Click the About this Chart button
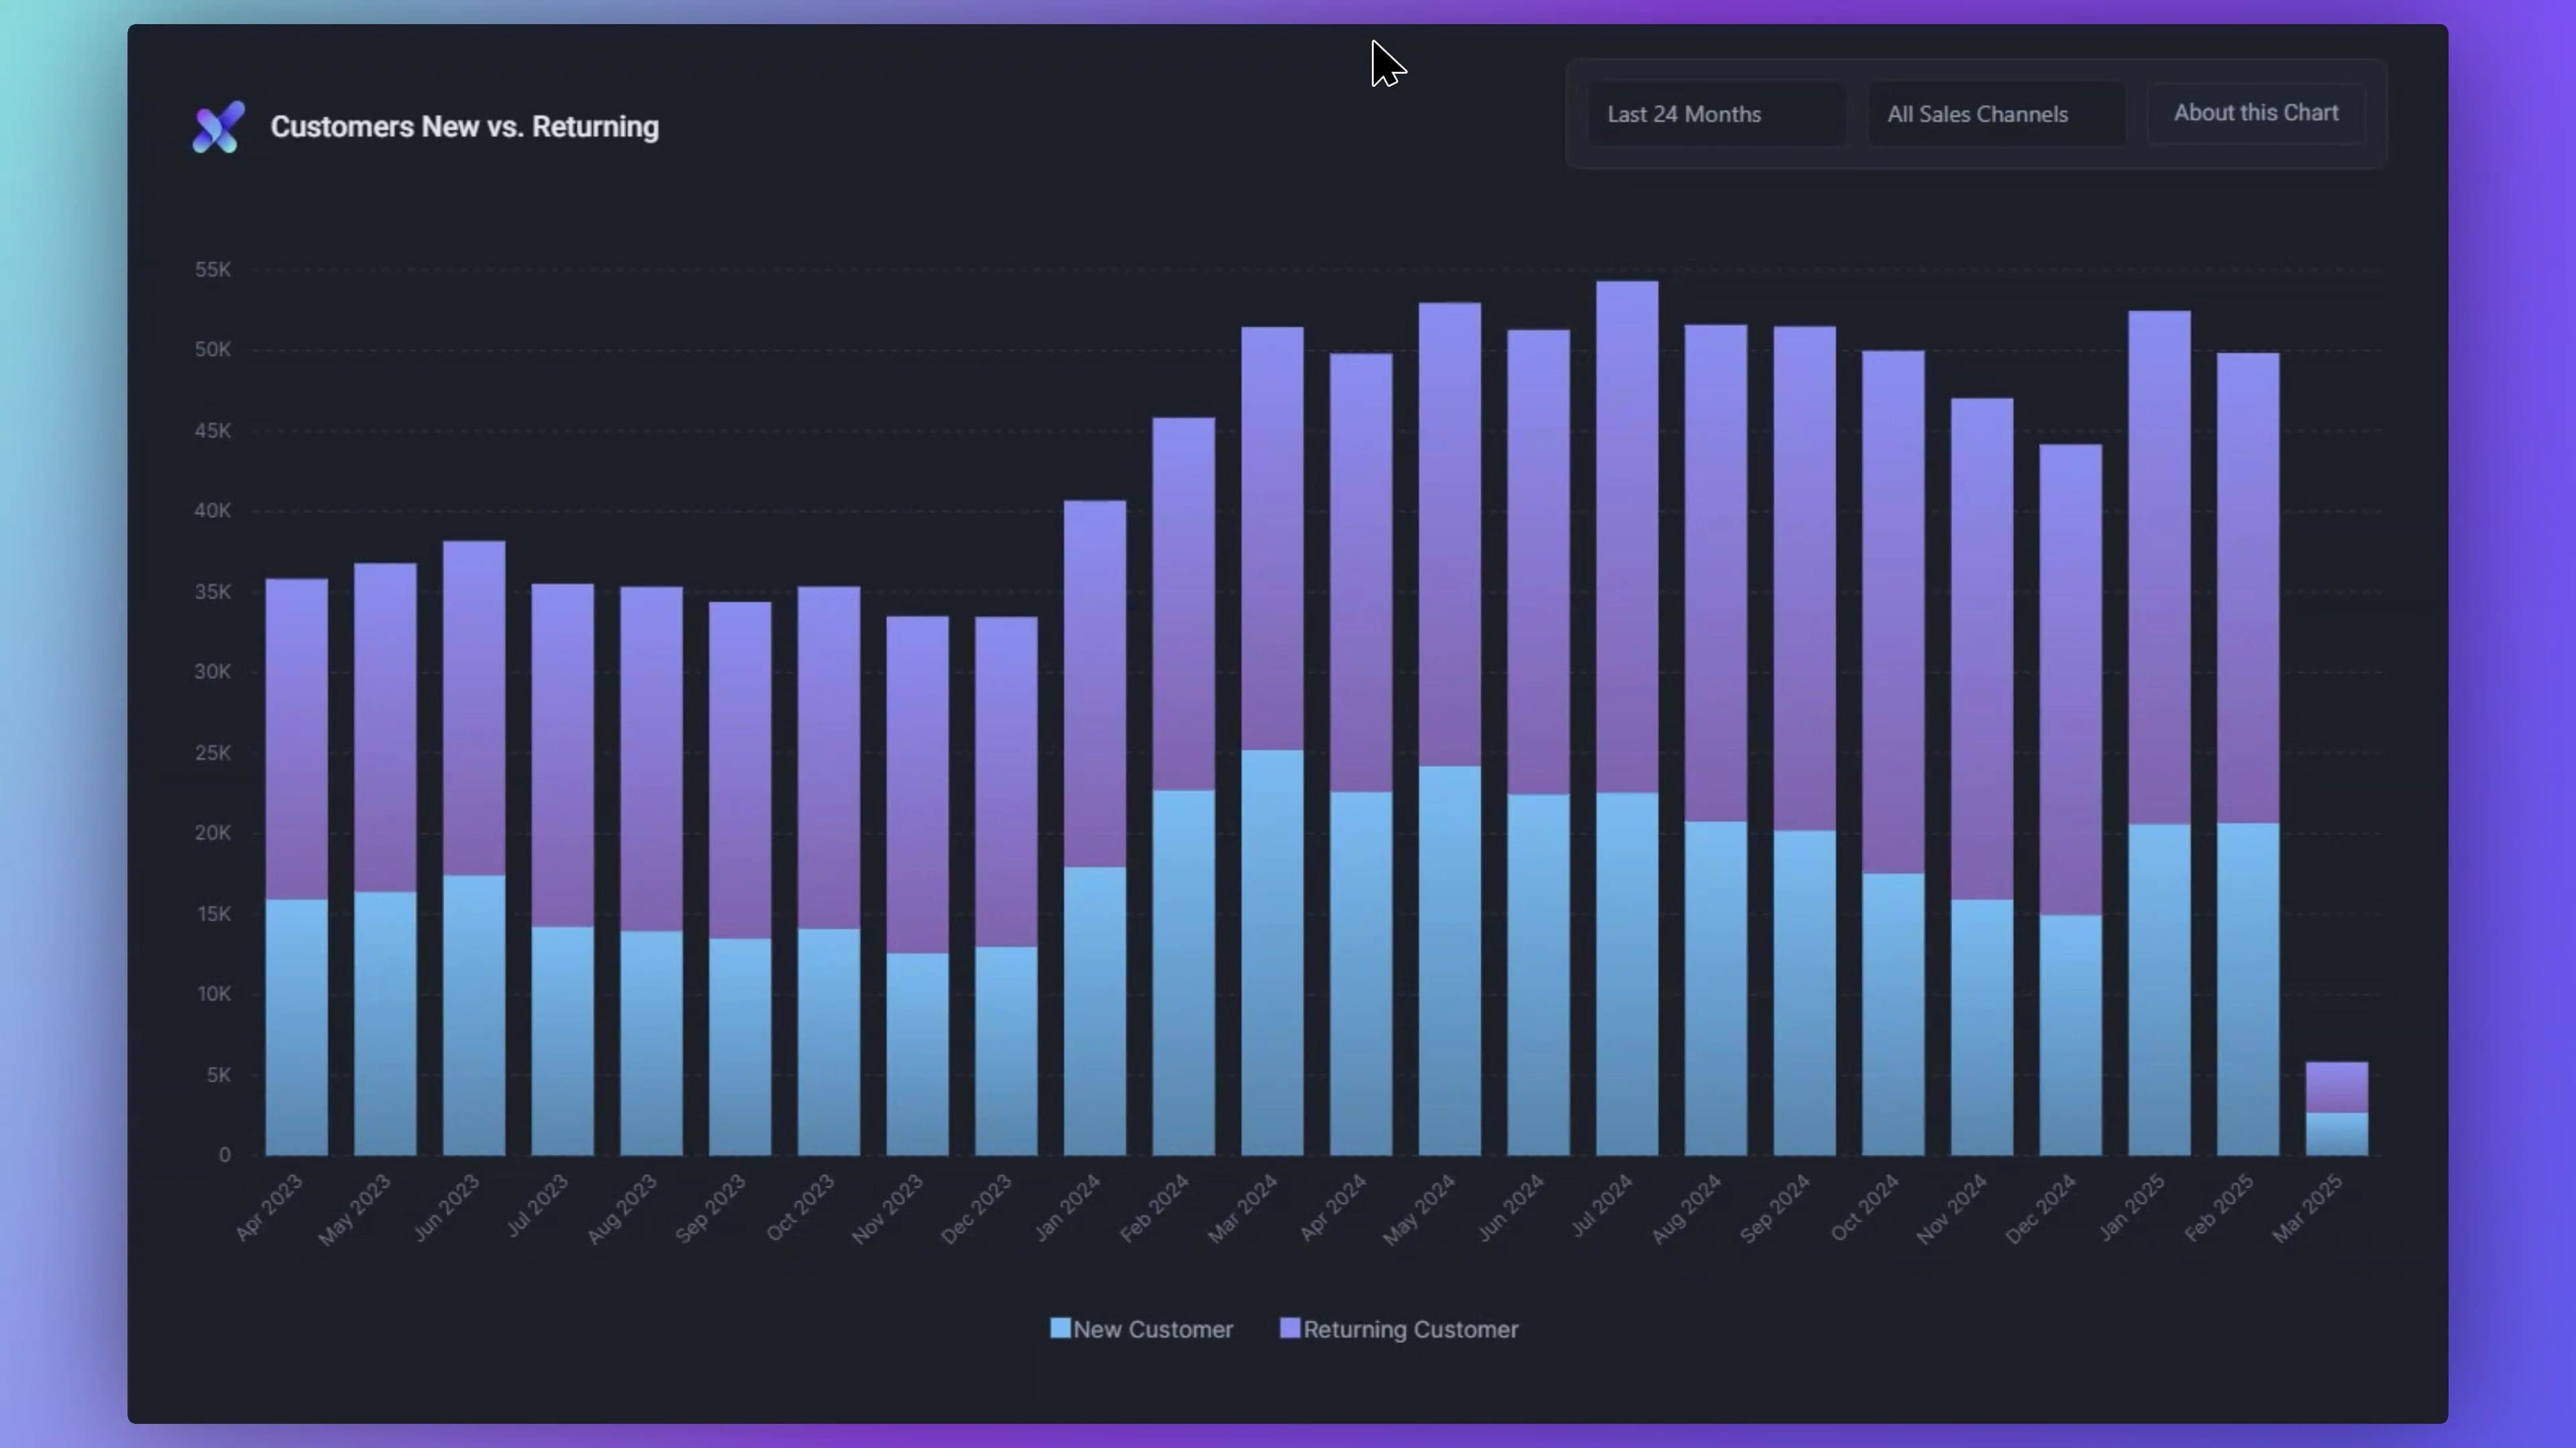This screenshot has height=1448, width=2576. [x=2256, y=113]
